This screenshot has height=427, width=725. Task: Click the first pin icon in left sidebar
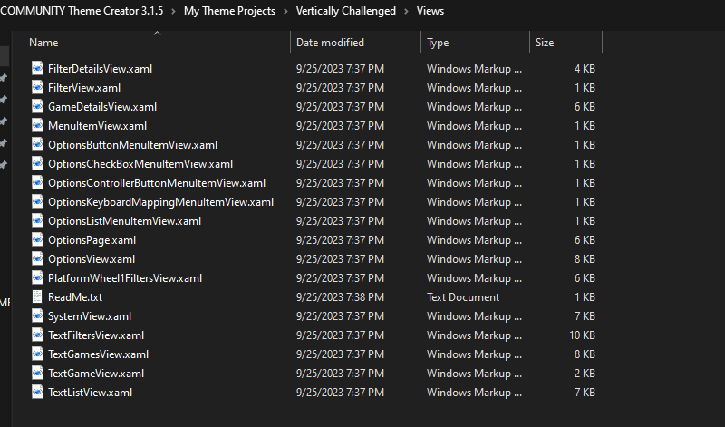coord(4,78)
